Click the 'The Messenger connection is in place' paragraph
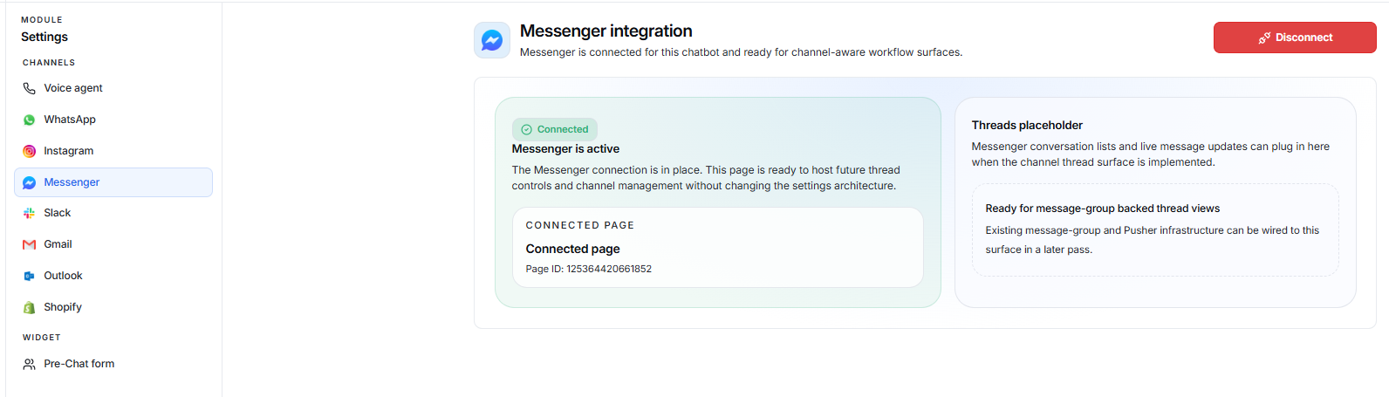The height and width of the screenshot is (397, 1389). (x=706, y=178)
